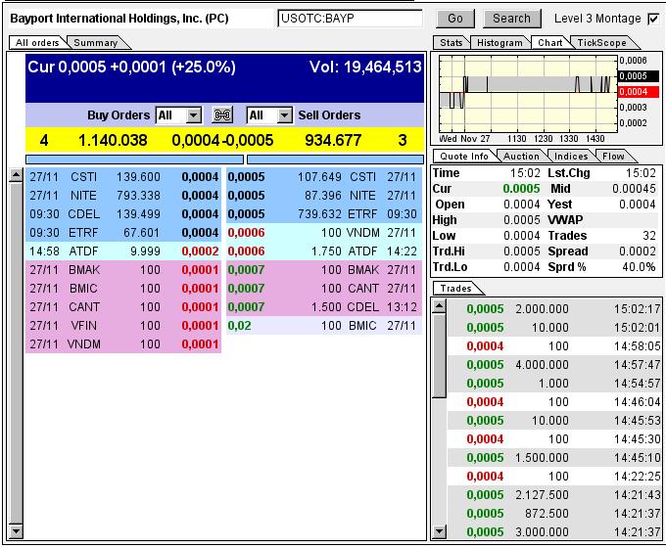The image size is (666, 548).
Task: Select the VFIN buy order row
Action: click(x=123, y=326)
